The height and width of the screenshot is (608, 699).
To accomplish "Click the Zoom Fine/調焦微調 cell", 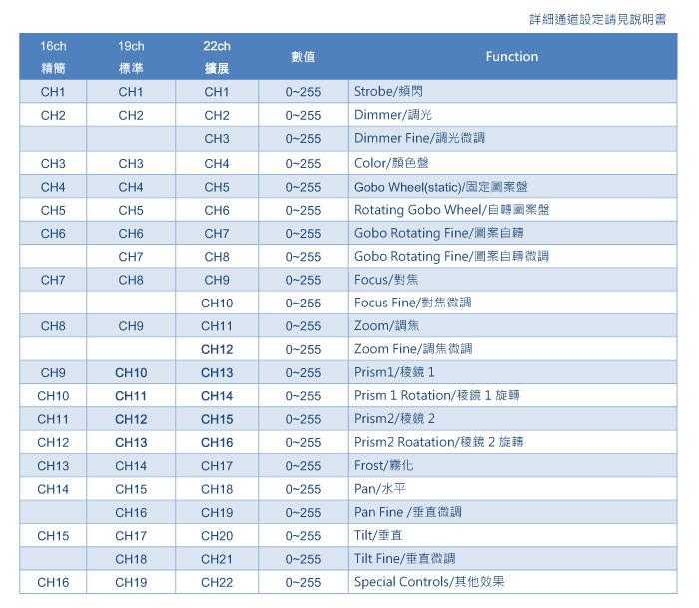I will coord(413,349).
